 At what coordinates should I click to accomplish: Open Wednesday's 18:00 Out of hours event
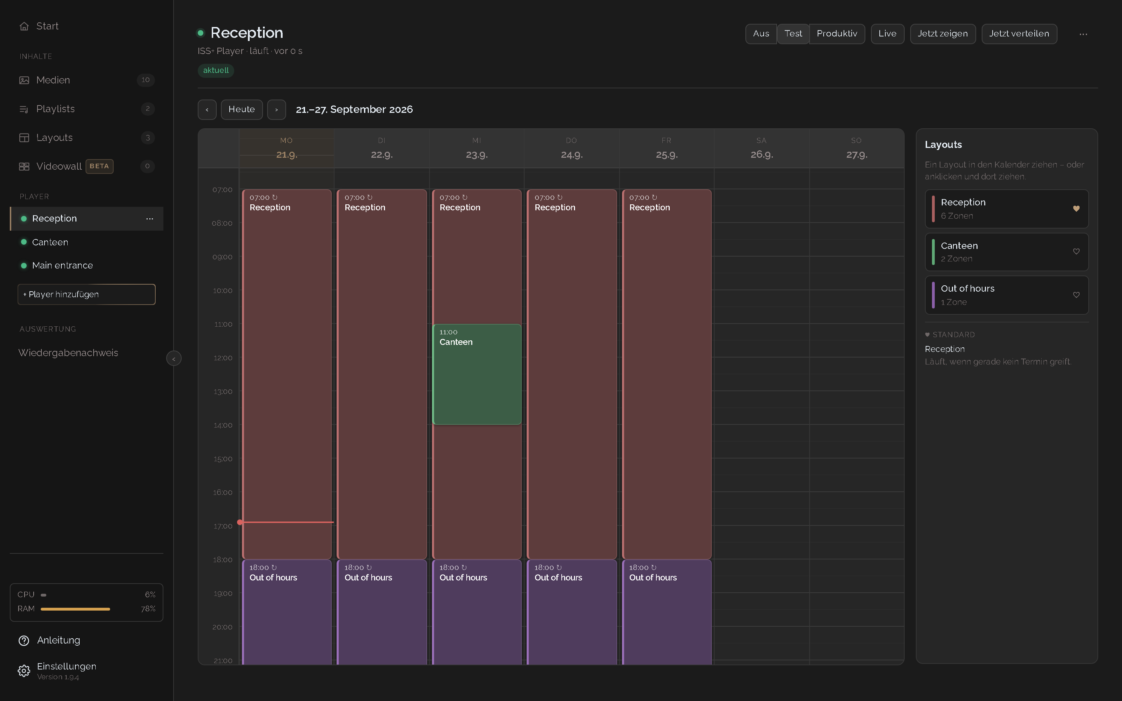476,612
